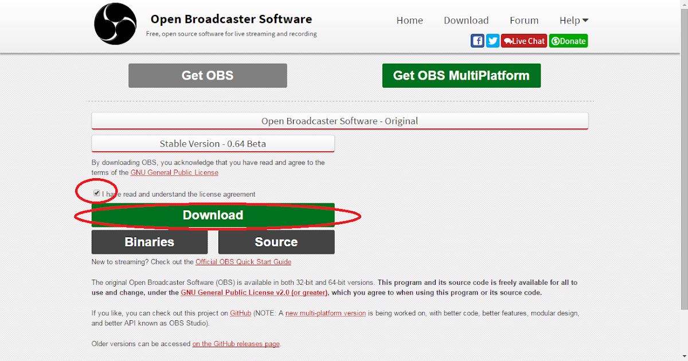The width and height of the screenshot is (688, 361).
Task: Uncheck 'I have read and understand' box
Action: coord(96,193)
